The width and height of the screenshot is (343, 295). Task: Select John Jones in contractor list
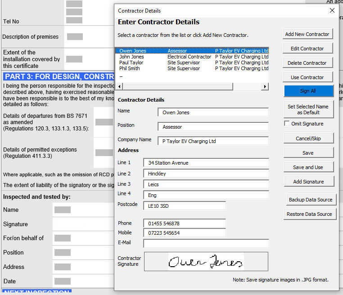132,57
